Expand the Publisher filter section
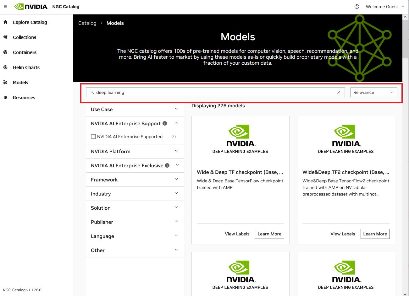 [135, 222]
